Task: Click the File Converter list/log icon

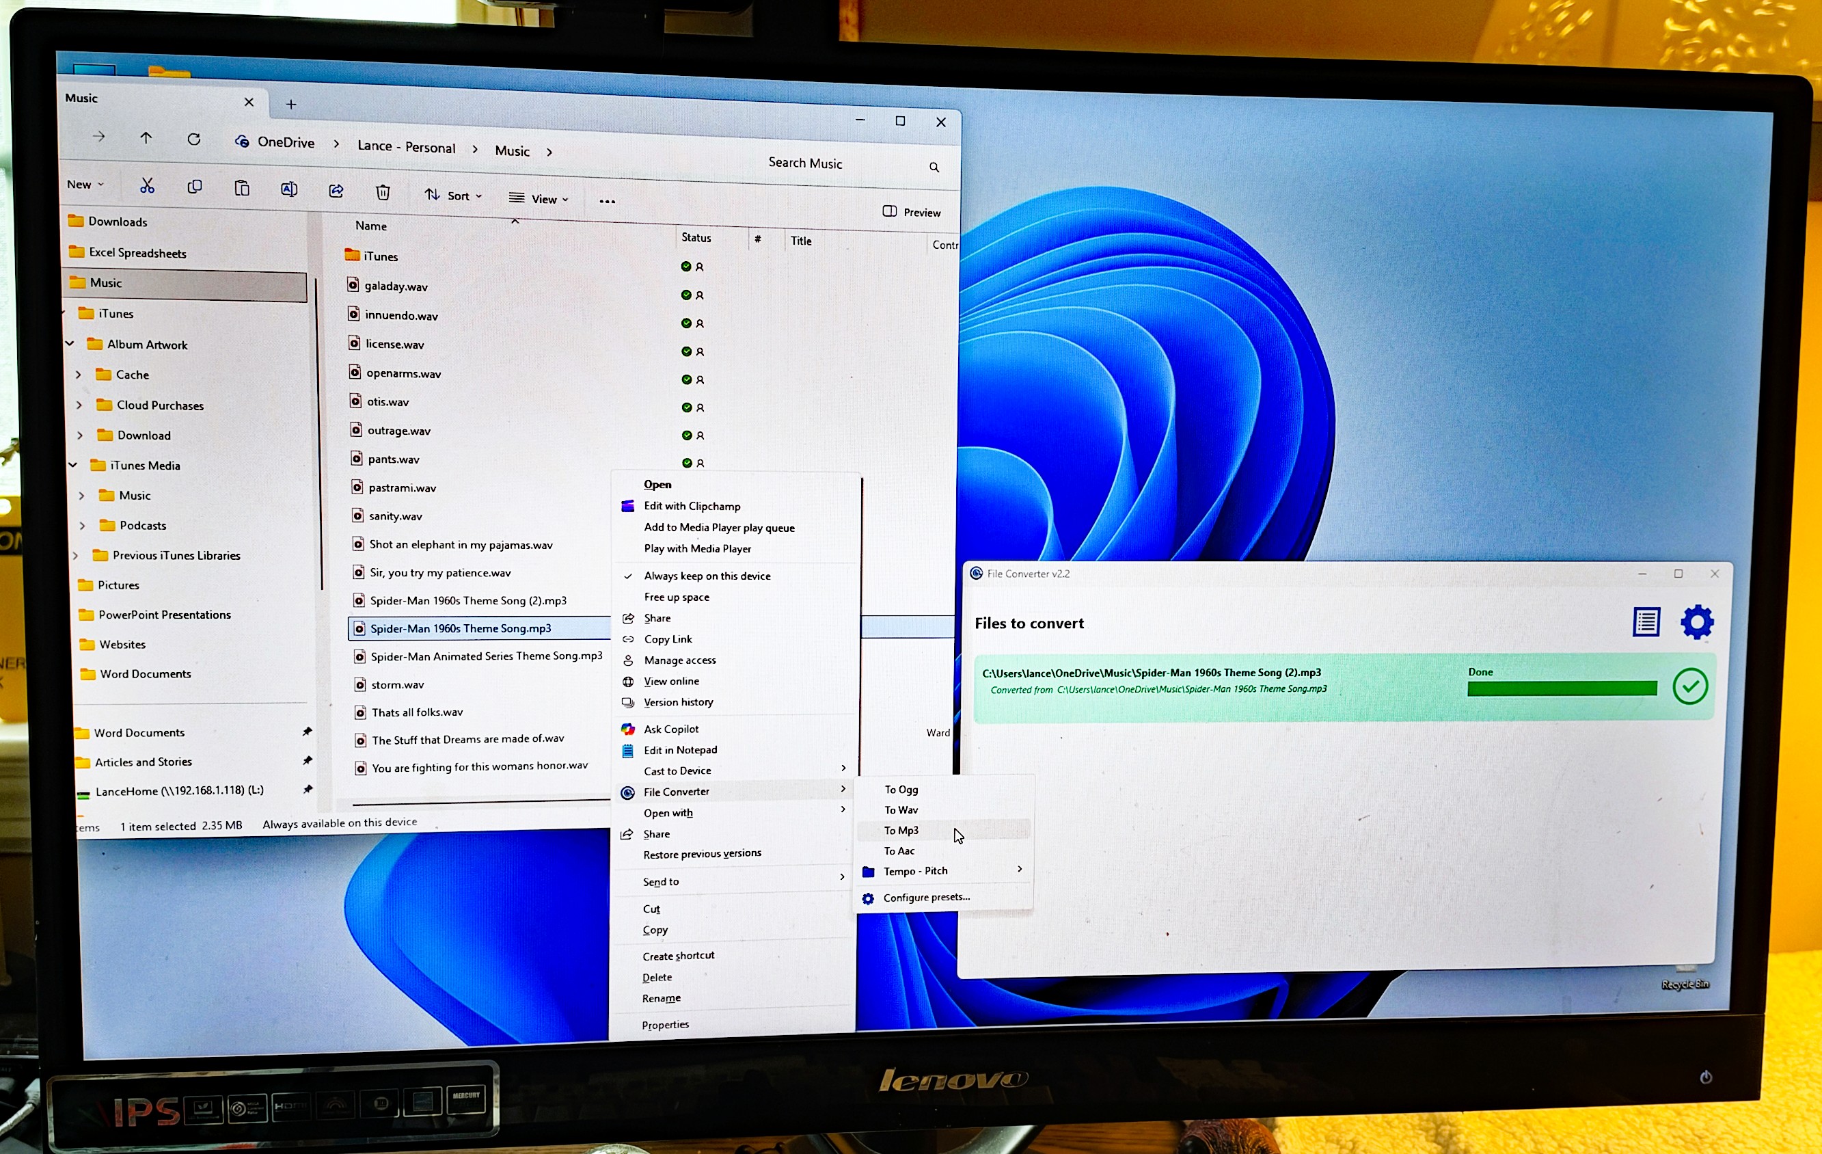Action: (x=1646, y=622)
